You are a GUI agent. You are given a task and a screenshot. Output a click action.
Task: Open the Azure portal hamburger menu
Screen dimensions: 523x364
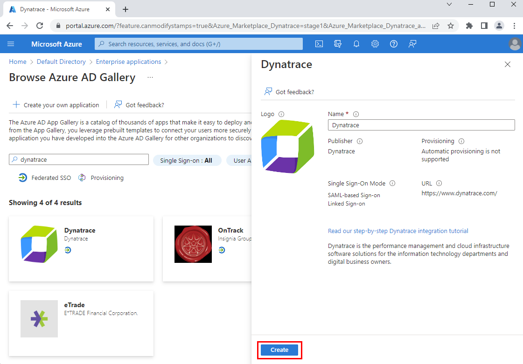(x=11, y=44)
